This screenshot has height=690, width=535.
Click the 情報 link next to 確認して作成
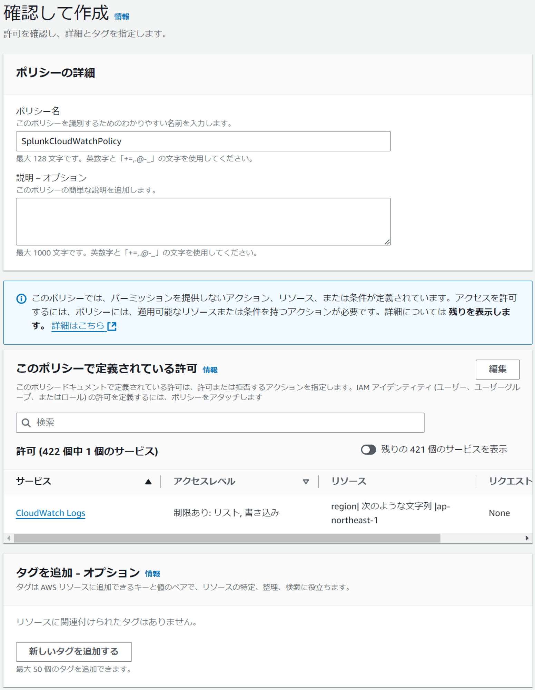[122, 16]
